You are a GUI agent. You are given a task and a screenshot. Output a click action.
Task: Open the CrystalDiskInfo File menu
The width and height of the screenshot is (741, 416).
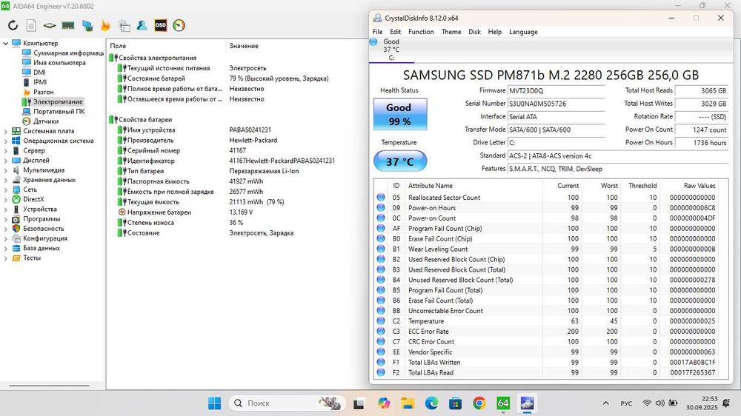[x=378, y=32]
